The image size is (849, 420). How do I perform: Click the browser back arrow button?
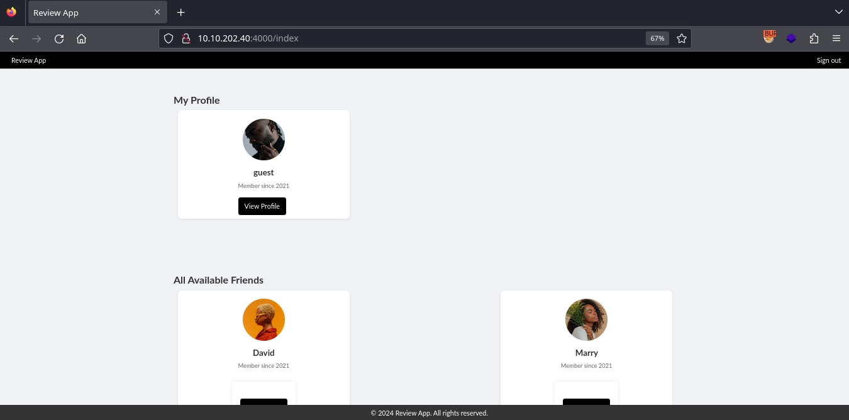(x=14, y=38)
